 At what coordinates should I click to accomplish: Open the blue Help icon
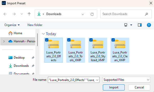[x=149, y=25]
